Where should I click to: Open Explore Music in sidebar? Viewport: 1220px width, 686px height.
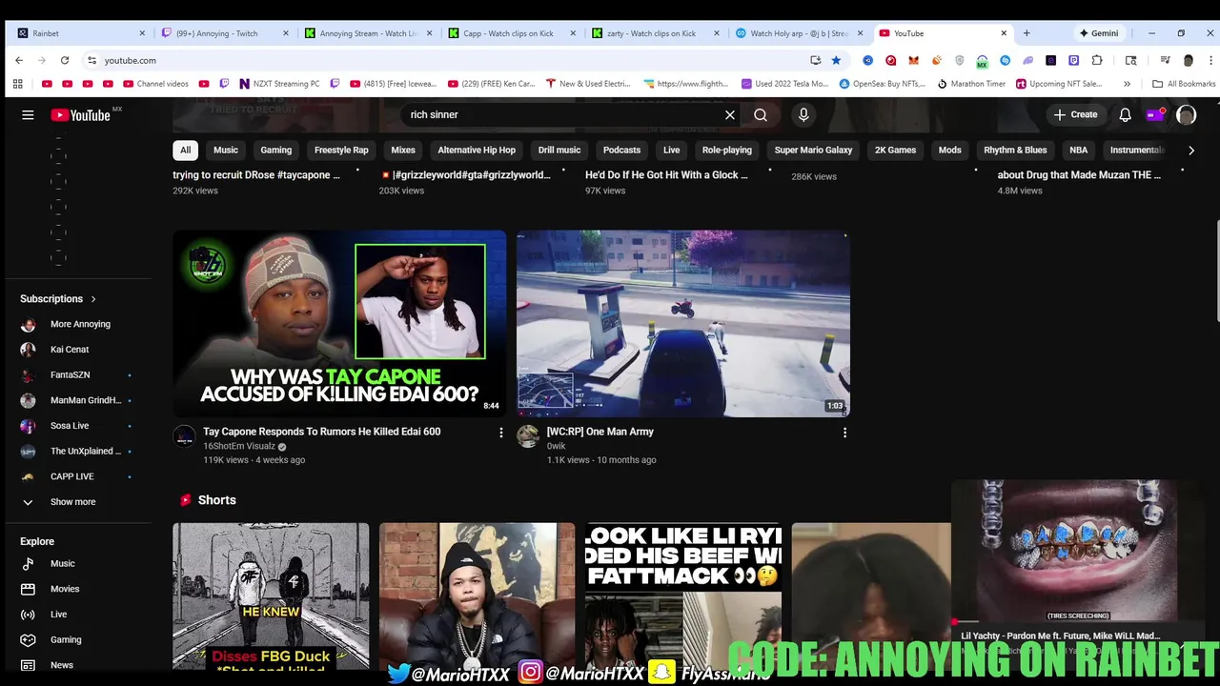coord(63,564)
